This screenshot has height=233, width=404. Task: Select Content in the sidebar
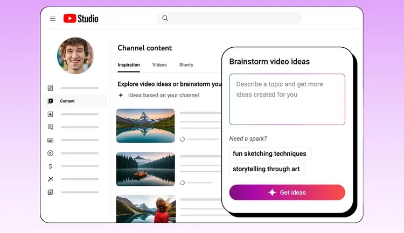pyautogui.click(x=75, y=101)
